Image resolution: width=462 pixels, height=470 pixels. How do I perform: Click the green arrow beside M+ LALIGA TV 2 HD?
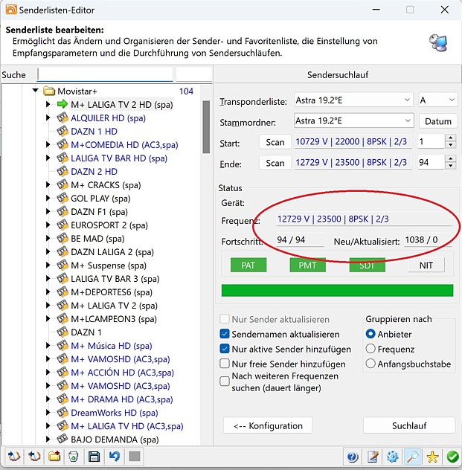point(62,104)
